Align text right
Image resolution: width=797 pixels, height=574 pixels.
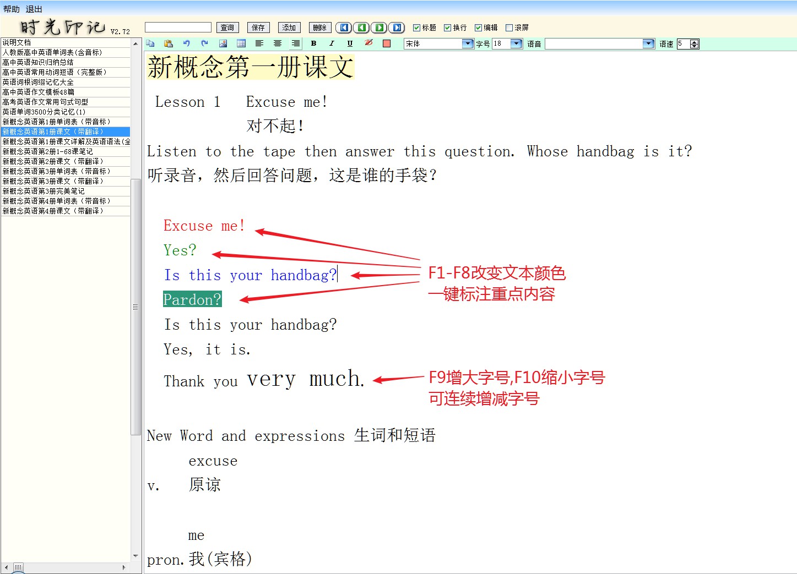click(x=296, y=43)
